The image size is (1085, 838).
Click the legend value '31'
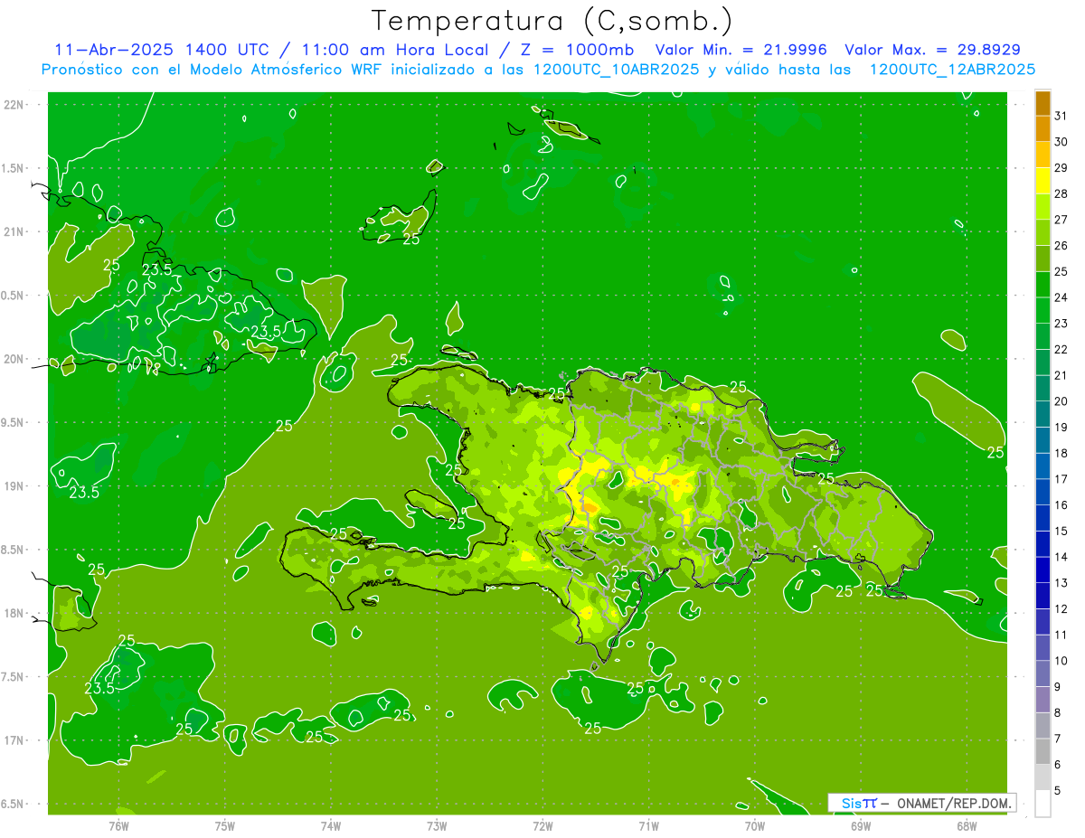pos(1061,116)
